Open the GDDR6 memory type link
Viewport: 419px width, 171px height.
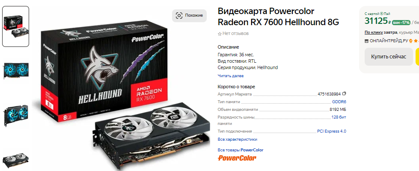point(339,102)
